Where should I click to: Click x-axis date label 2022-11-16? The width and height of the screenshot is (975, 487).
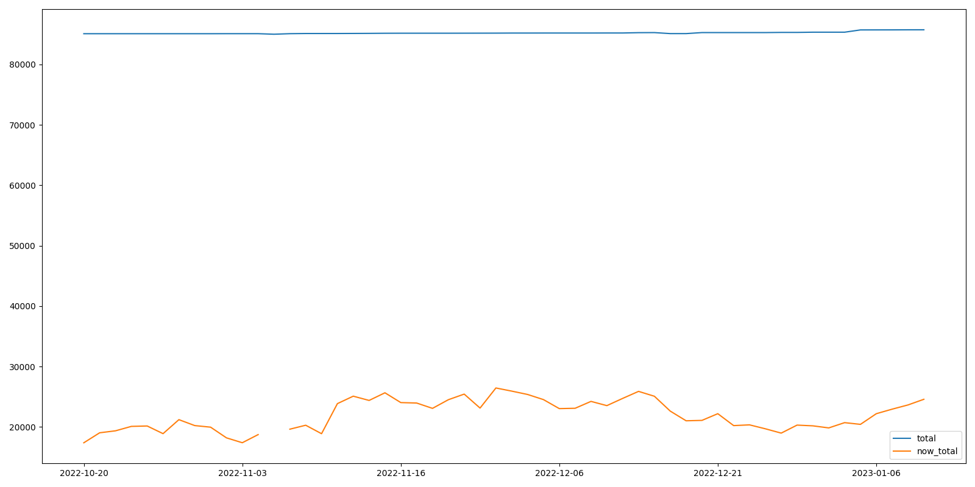coord(401,473)
